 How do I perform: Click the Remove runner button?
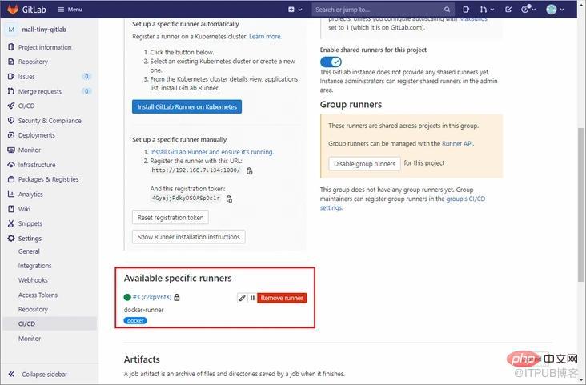(x=282, y=298)
